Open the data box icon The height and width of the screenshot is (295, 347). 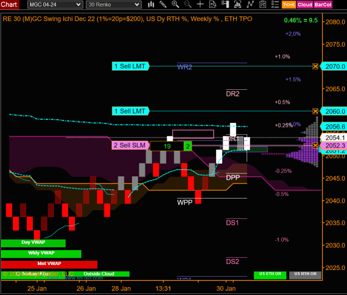[213, 4]
